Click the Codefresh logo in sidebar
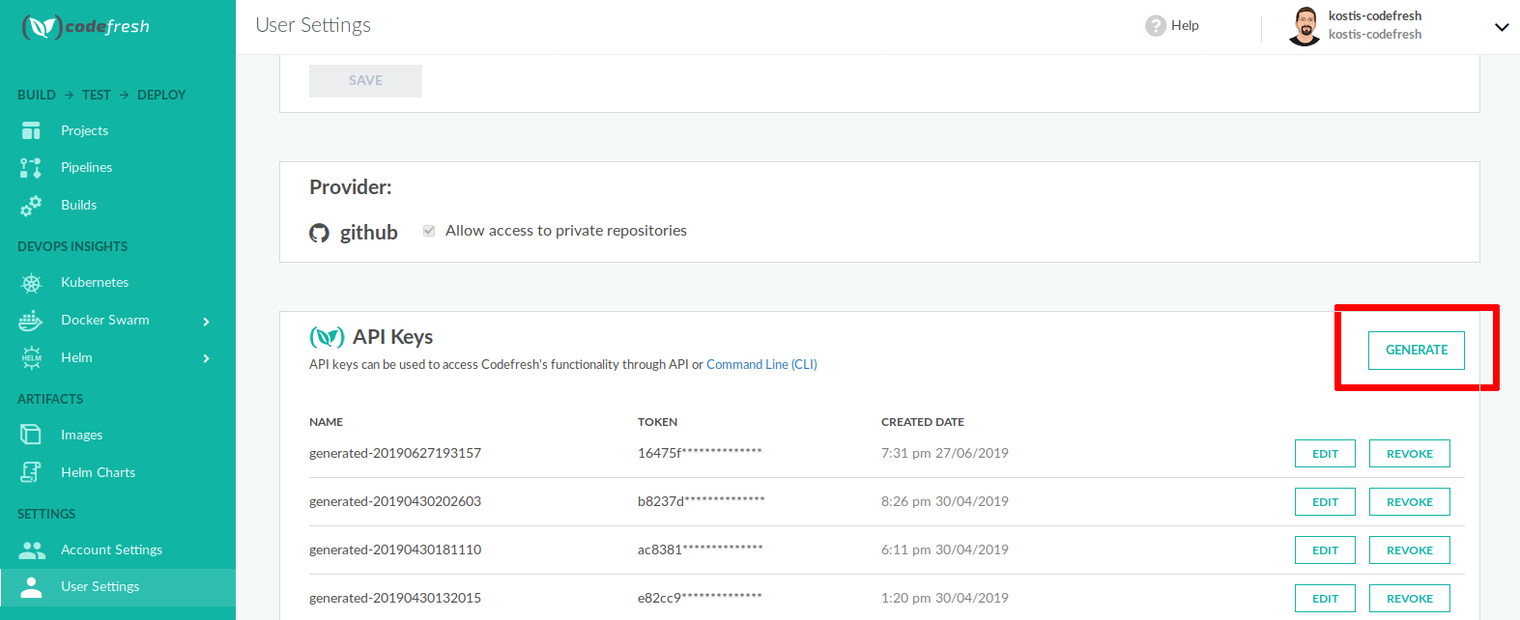This screenshot has height=620, width=1520. click(86, 27)
